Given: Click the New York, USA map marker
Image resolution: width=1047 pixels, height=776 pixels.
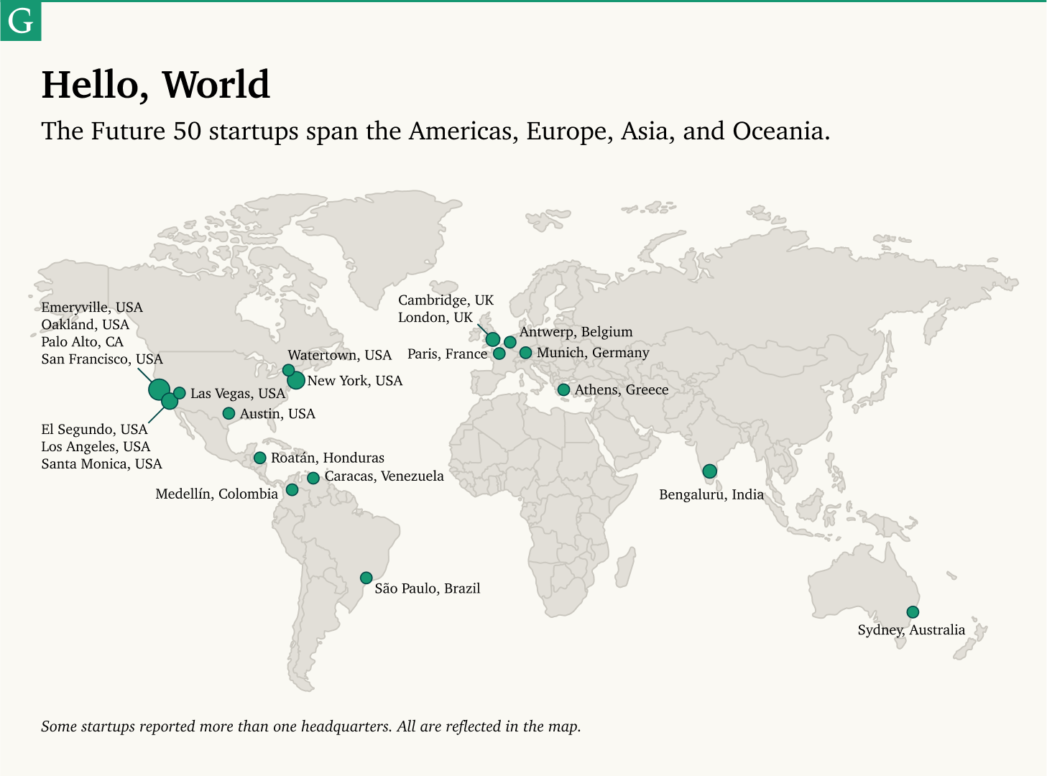Looking at the screenshot, I should pos(296,381).
